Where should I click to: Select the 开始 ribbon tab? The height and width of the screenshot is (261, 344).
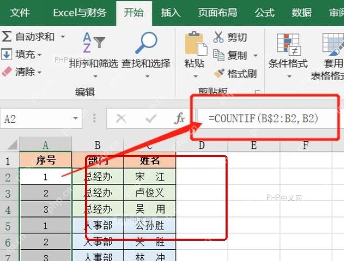(133, 13)
